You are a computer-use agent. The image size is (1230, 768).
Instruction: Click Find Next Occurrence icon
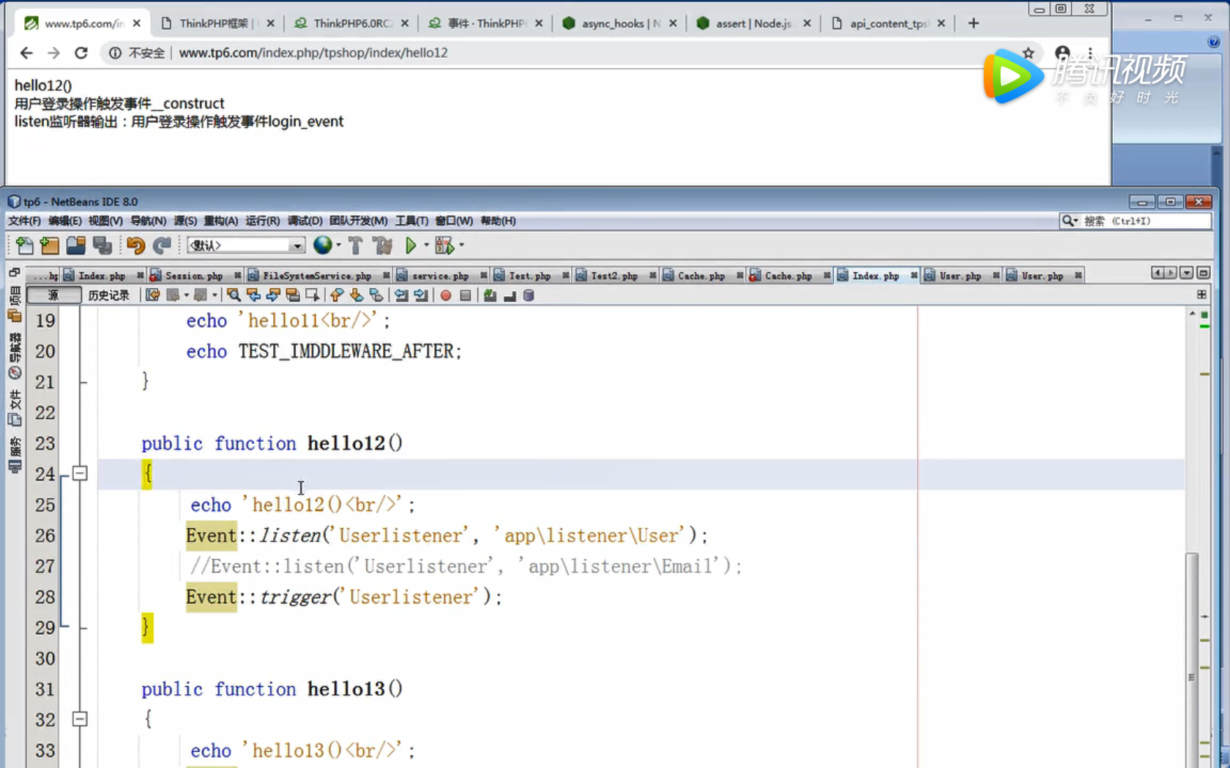(x=273, y=295)
